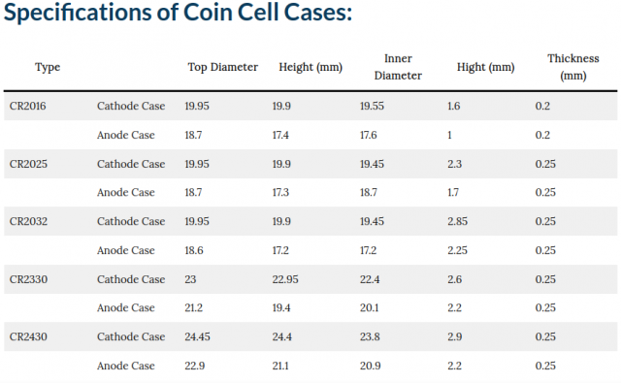The image size is (621, 383).
Task: Click the Top Diameter column header
Action: coord(222,67)
